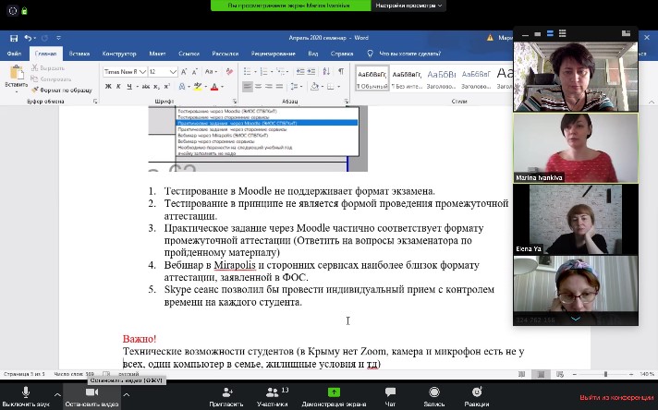
Task: Click Zoom Выключить звук microphone icon
Action: coord(26,392)
